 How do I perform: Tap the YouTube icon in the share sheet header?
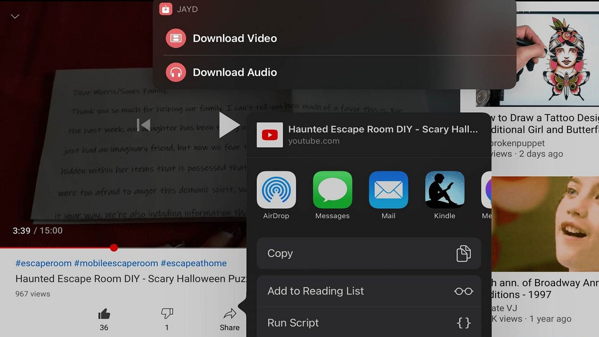click(270, 135)
